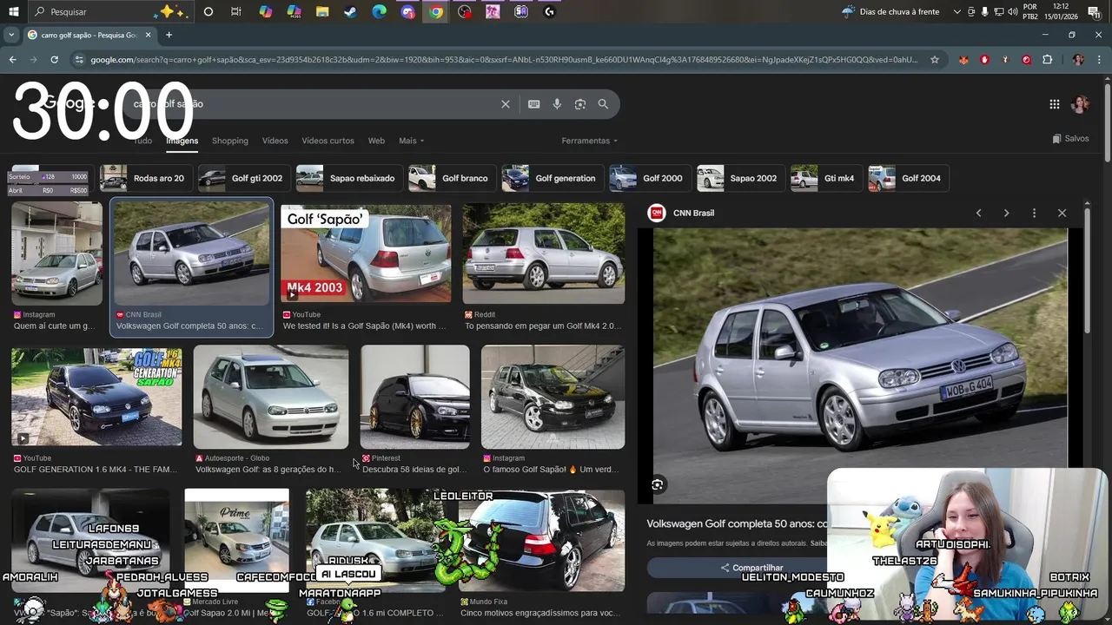Filter by Golf branco chip
This screenshot has width=1112, height=625.
point(451,178)
